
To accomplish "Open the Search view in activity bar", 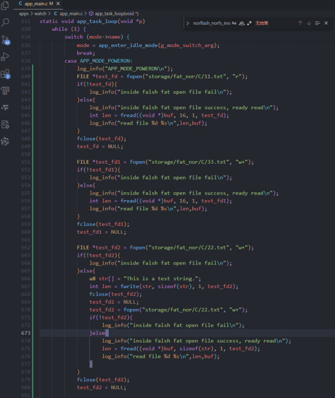I will 5,22.
